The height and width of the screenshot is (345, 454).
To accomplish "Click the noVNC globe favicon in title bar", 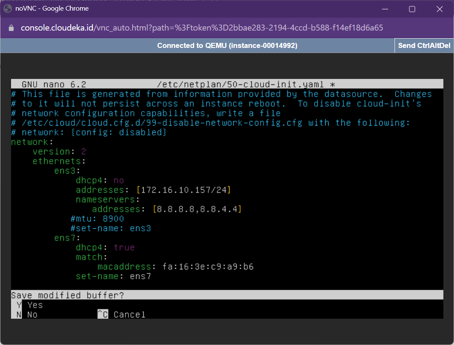I will (8, 8).
